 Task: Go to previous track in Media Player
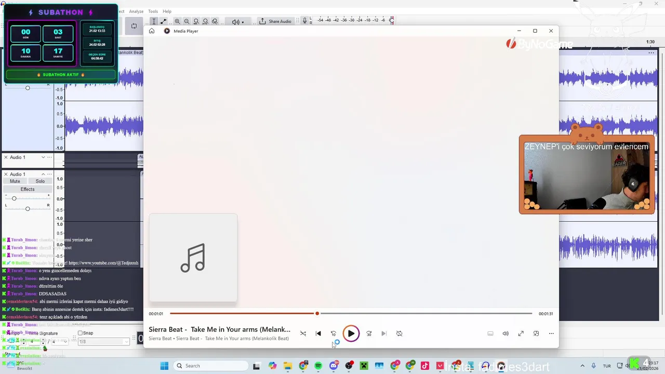point(318,333)
